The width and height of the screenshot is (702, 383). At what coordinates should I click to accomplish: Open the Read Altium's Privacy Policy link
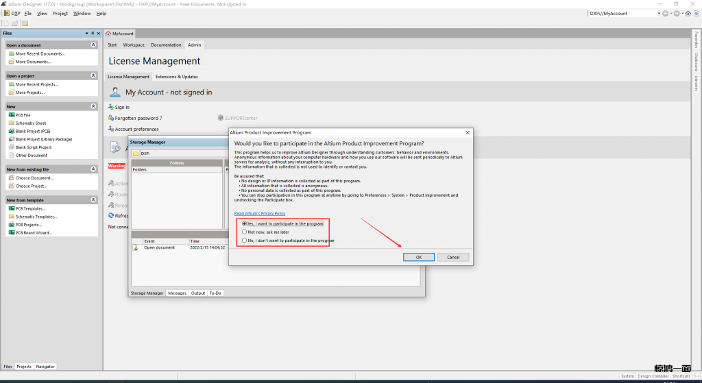[x=259, y=214]
